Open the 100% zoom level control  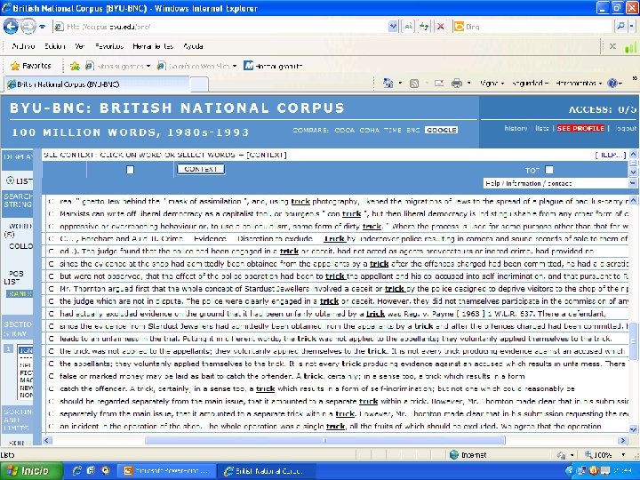606,455
